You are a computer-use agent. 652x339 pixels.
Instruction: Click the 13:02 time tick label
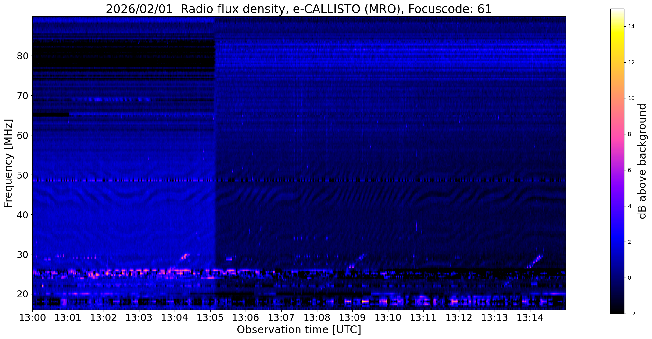tap(103, 318)
